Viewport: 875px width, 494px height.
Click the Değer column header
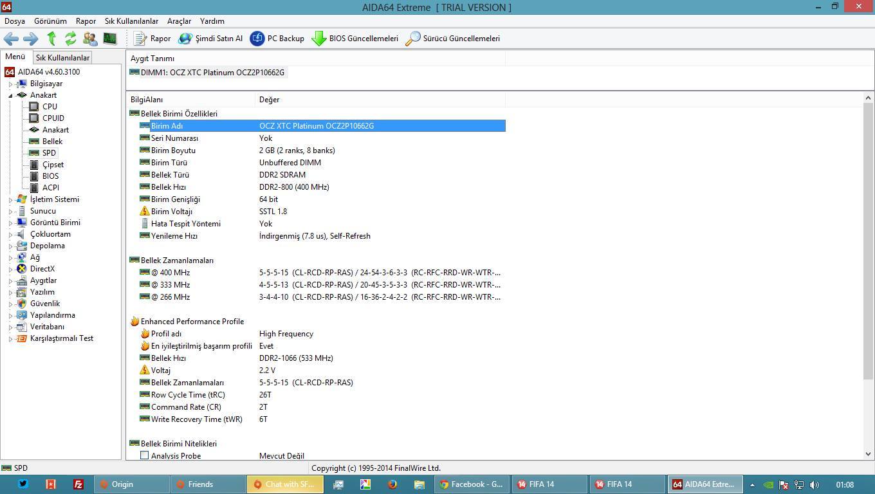[x=269, y=100]
